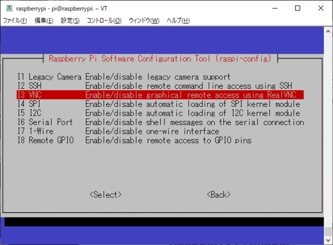
Task: Open the ヘルプ(H) menu
Action: (178, 21)
